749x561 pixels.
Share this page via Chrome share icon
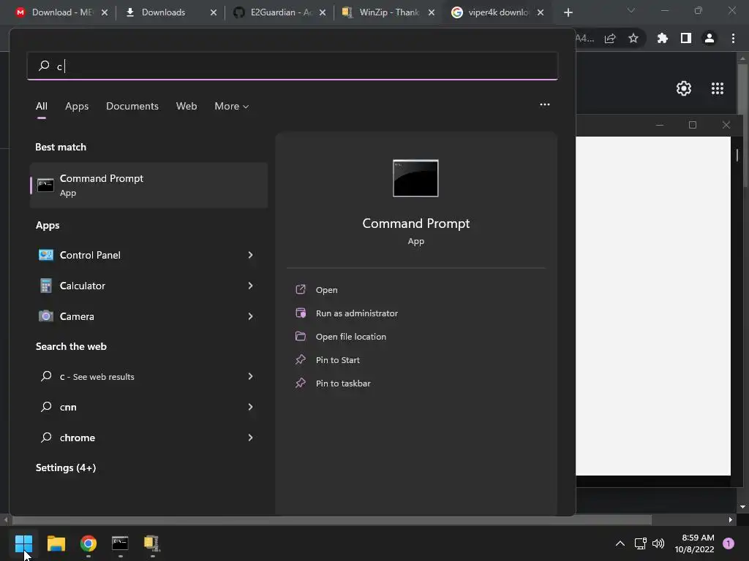(610, 38)
